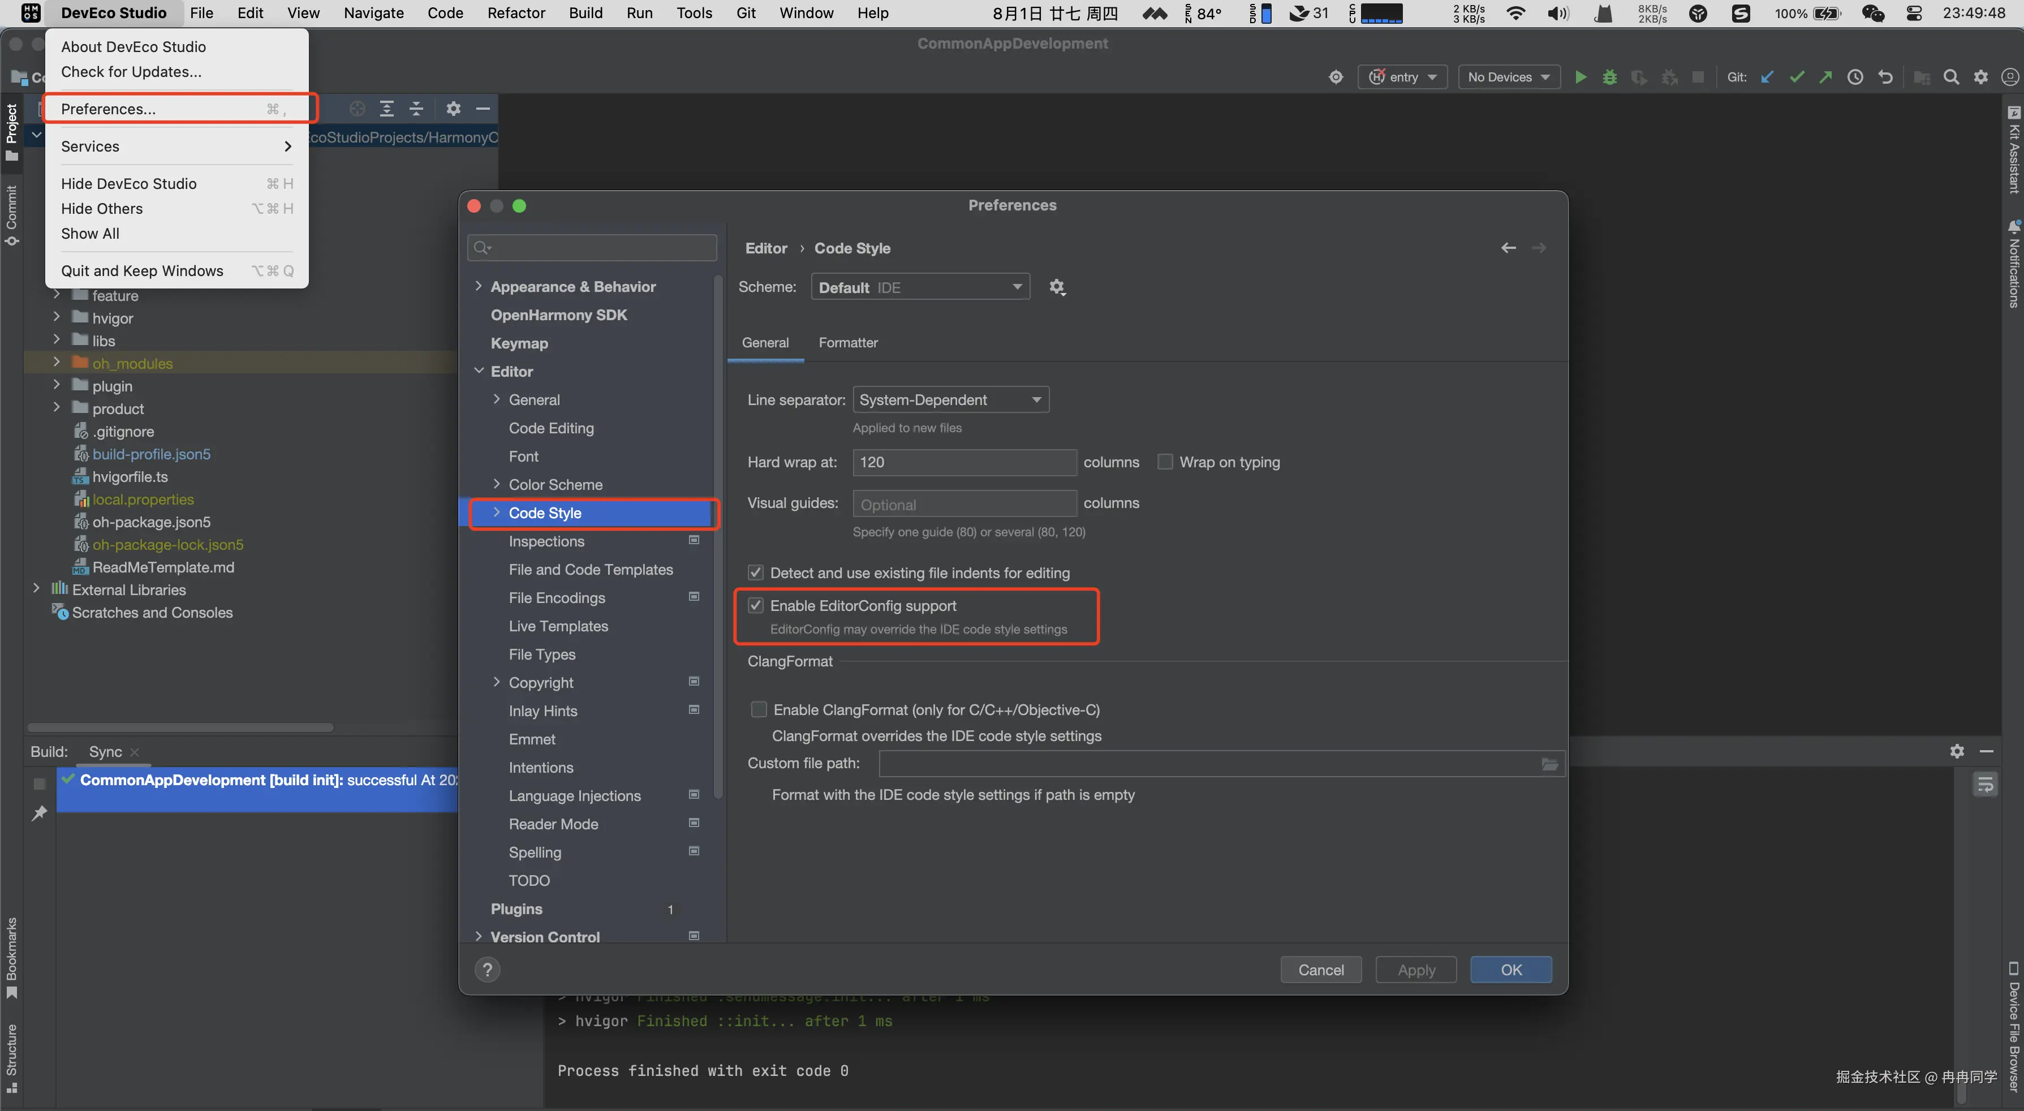
Task: Click the Git update project arrow icon
Action: click(1767, 77)
